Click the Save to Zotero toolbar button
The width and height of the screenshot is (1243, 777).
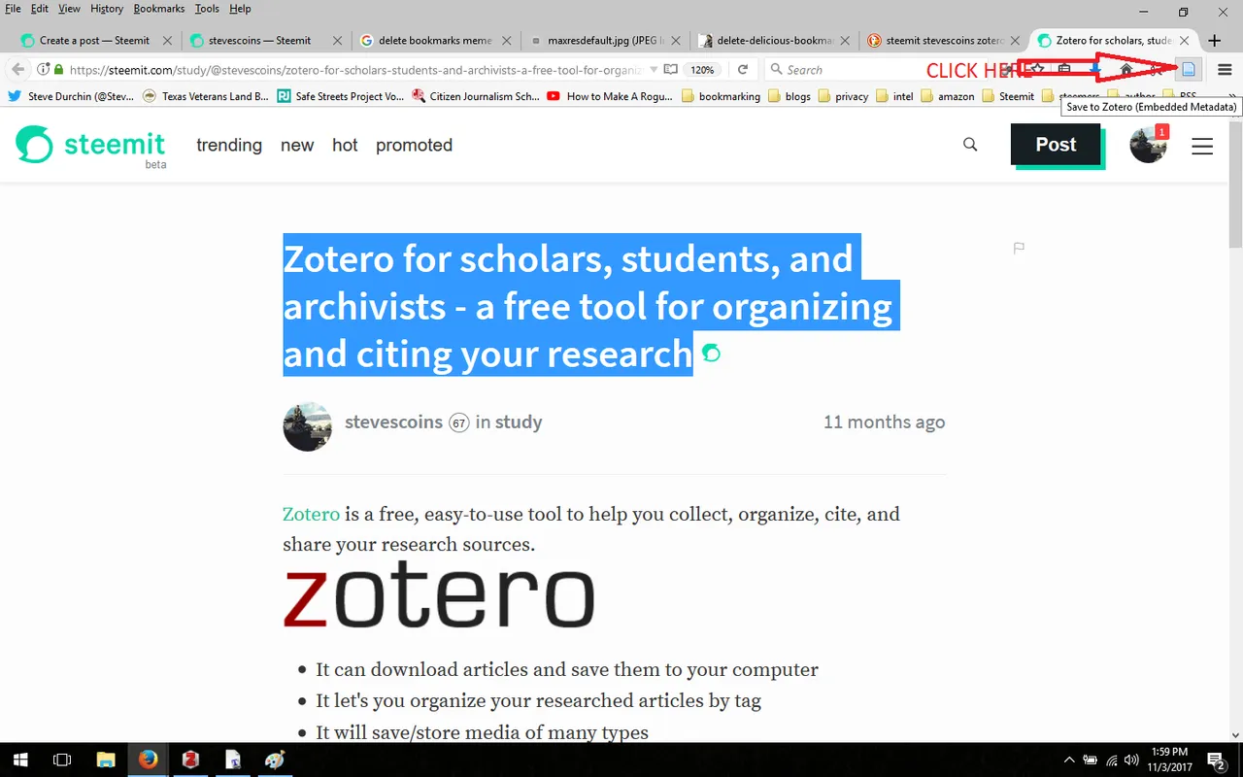[1189, 69]
